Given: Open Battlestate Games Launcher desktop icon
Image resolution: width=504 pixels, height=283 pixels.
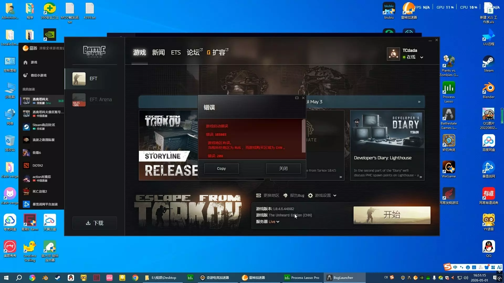Looking at the screenshot, I should pos(449,118).
